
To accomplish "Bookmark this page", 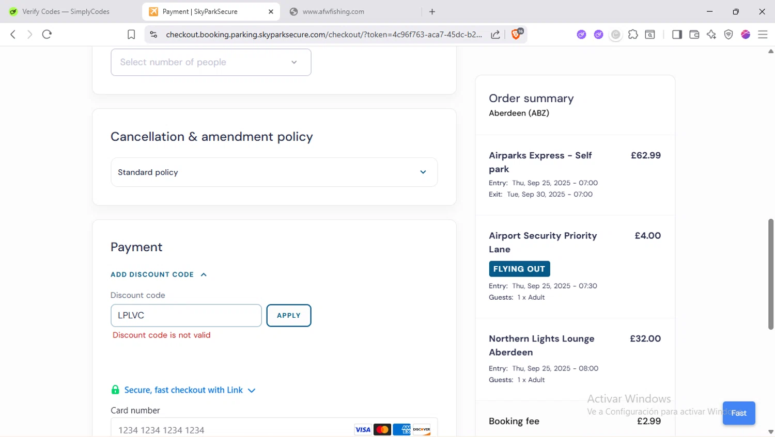I will pos(131,35).
